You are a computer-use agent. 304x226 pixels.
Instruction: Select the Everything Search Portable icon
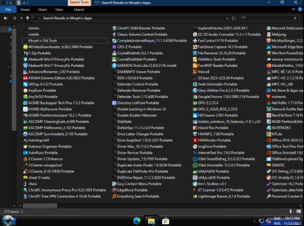click(x=114, y=196)
